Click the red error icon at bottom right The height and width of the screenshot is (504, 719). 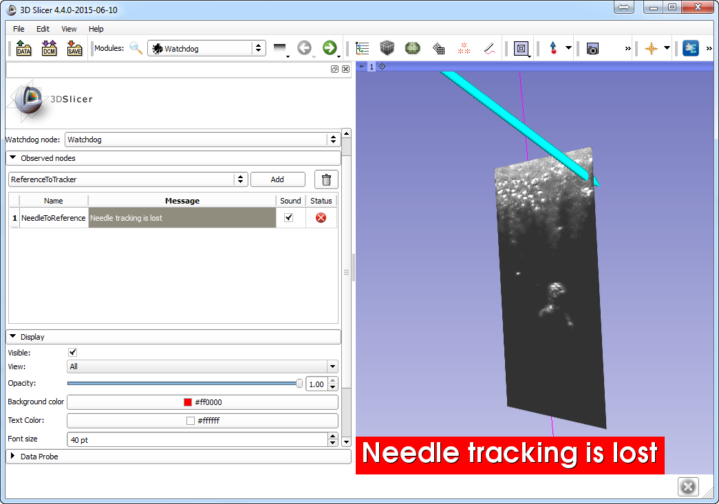click(x=687, y=487)
